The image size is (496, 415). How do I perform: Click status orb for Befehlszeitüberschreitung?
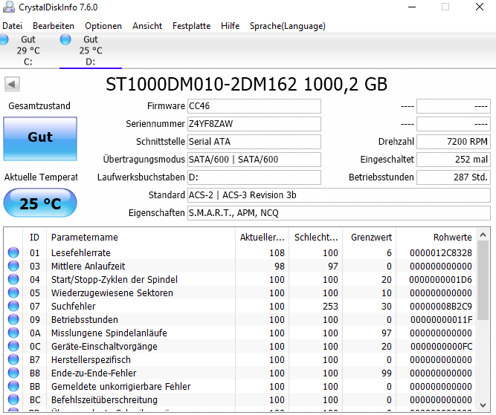pos(13,400)
